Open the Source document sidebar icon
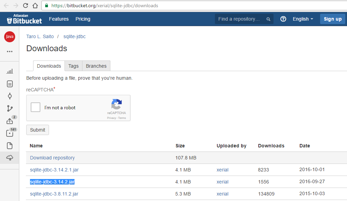The width and height of the screenshot is (347, 201). pos(10,84)
